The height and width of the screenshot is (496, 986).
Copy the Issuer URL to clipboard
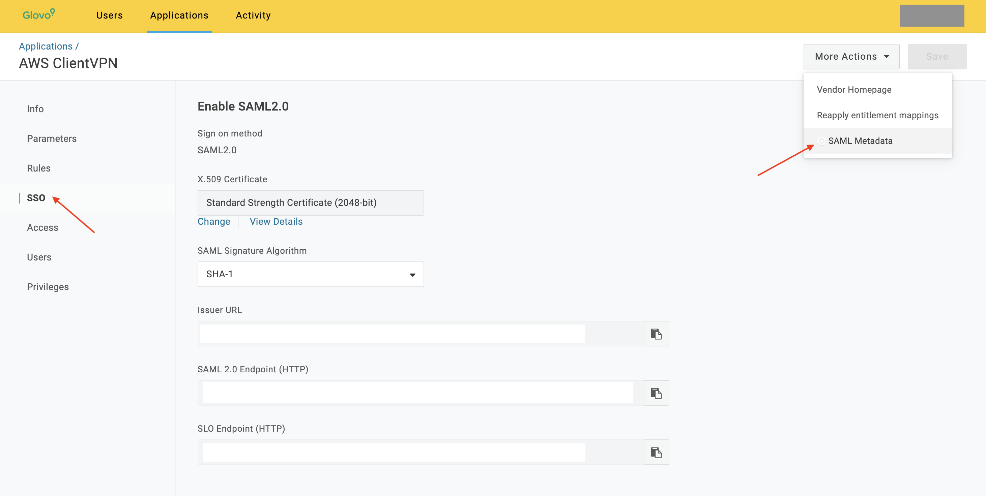click(x=656, y=334)
